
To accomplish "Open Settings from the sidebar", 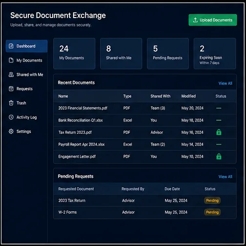I will [x=23, y=131].
